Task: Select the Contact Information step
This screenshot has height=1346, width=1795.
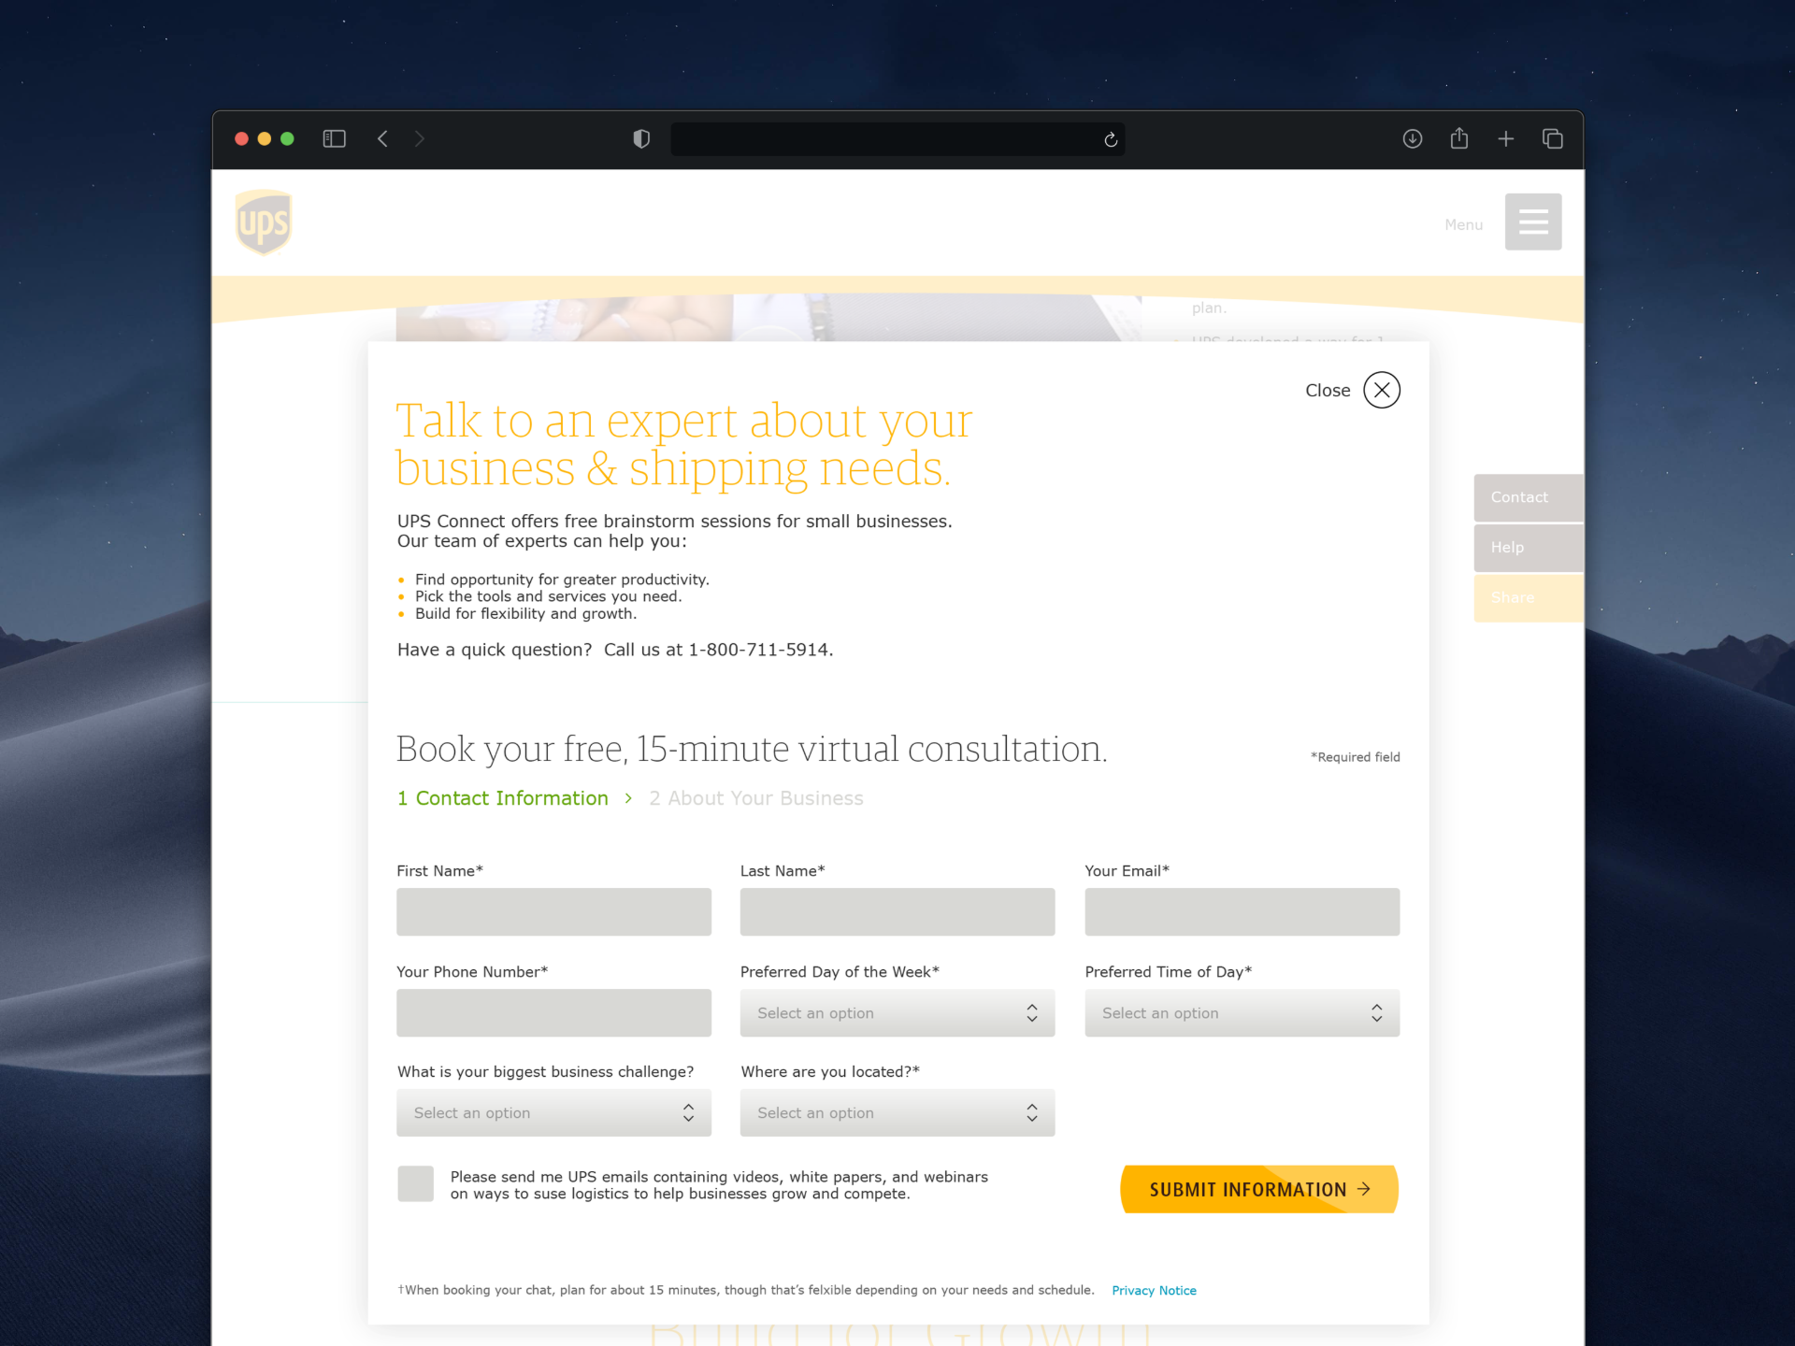Action: (503, 798)
